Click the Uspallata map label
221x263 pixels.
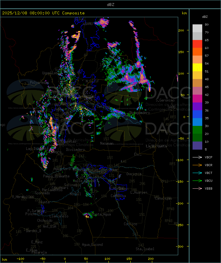[50, 73]
